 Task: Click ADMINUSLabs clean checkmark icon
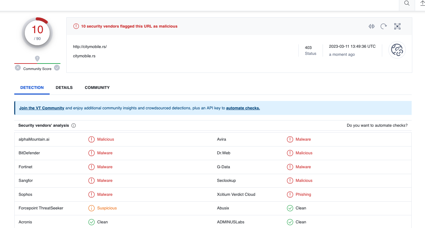(x=290, y=222)
